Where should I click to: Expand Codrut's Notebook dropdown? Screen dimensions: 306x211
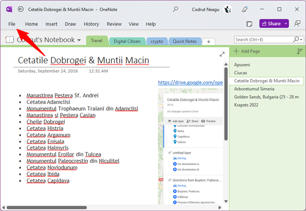(79, 40)
